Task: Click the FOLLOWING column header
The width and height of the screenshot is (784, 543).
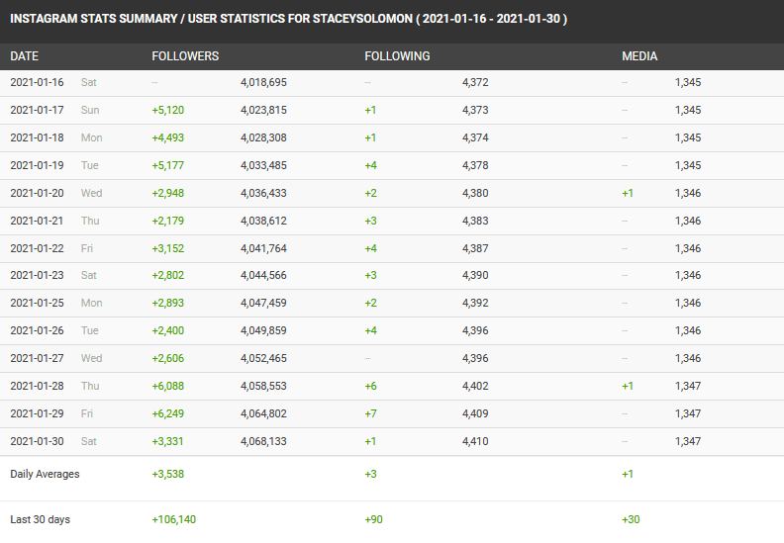Action: pos(397,56)
